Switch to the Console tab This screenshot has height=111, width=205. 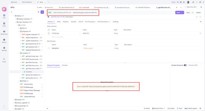[x=65, y=65]
